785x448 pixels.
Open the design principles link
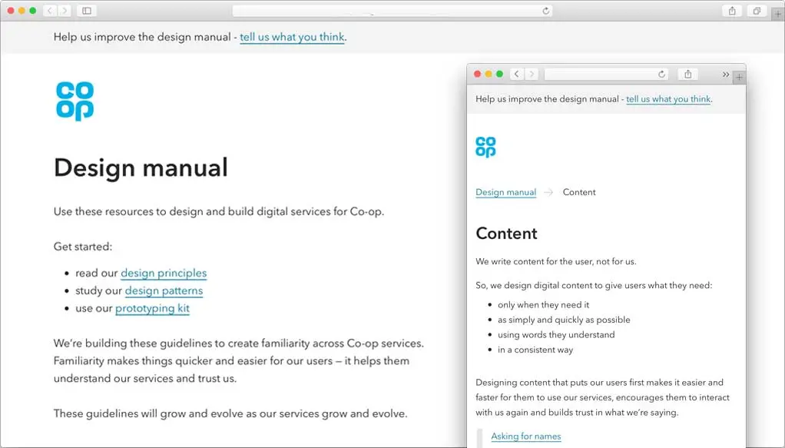(x=164, y=273)
